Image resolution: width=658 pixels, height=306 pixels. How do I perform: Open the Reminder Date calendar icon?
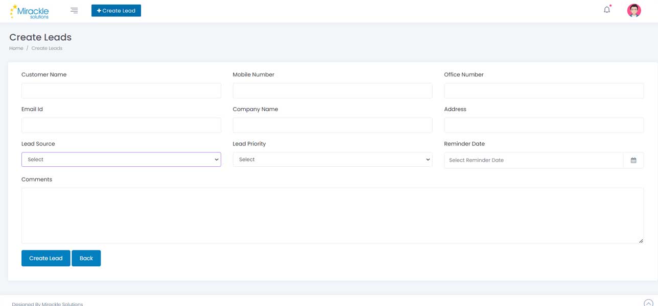coord(633,160)
